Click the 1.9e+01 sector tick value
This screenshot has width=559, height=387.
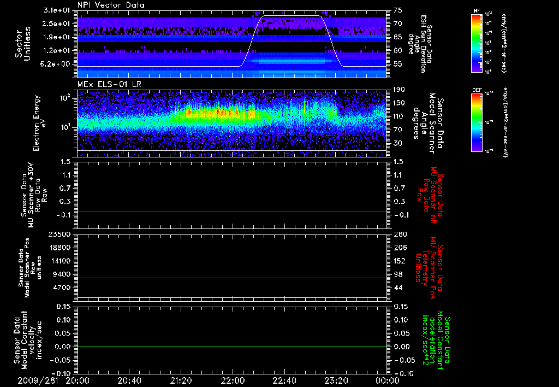tap(57, 37)
